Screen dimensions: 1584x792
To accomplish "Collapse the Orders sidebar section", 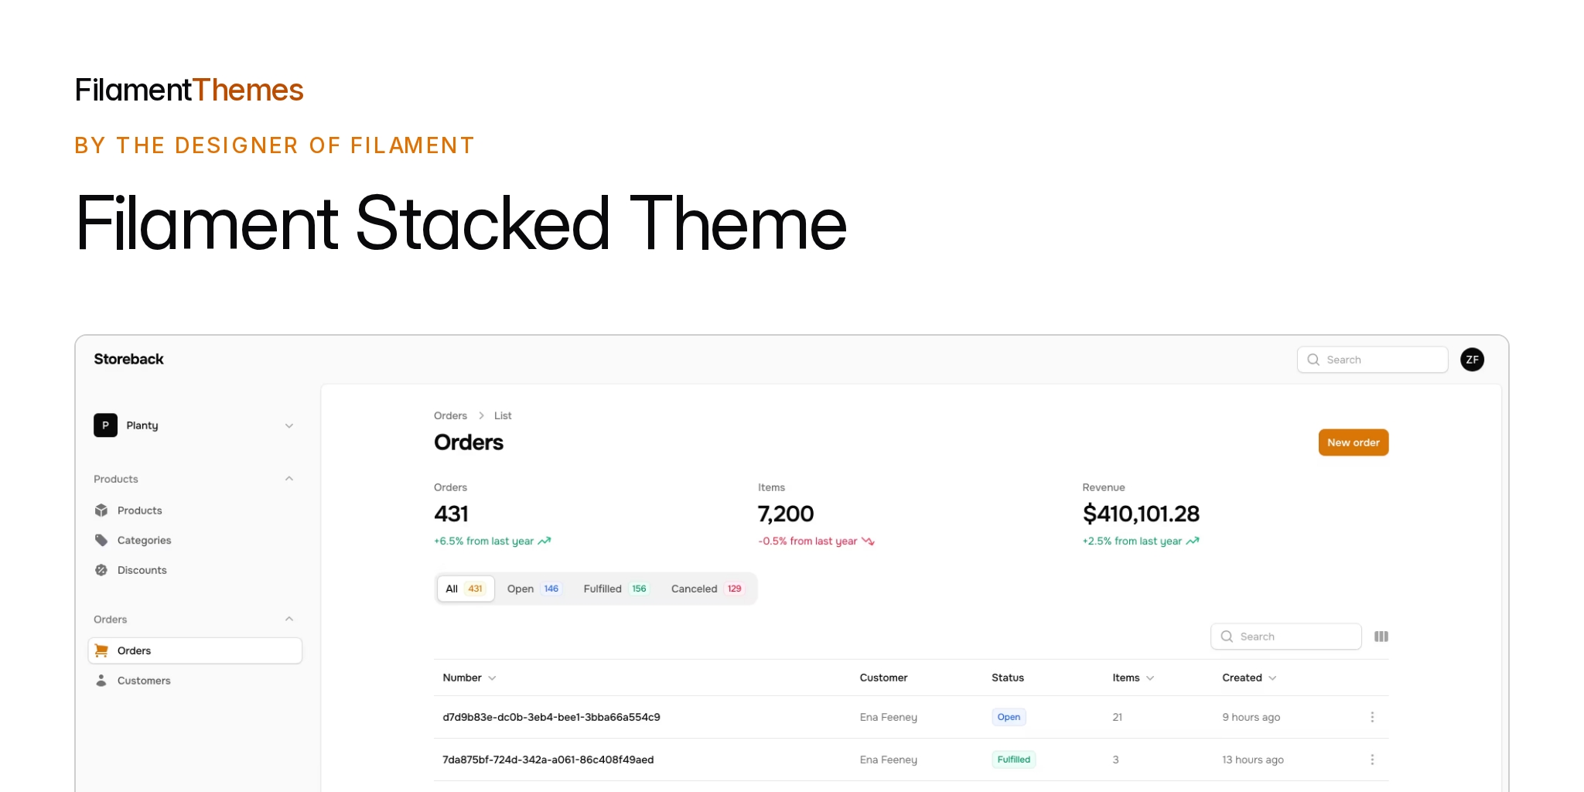I will [x=289, y=619].
